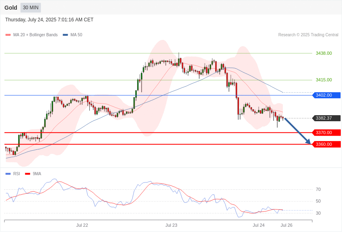Click the red 9MA legend swatch
The image size is (342, 232).
pyautogui.click(x=28, y=174)
